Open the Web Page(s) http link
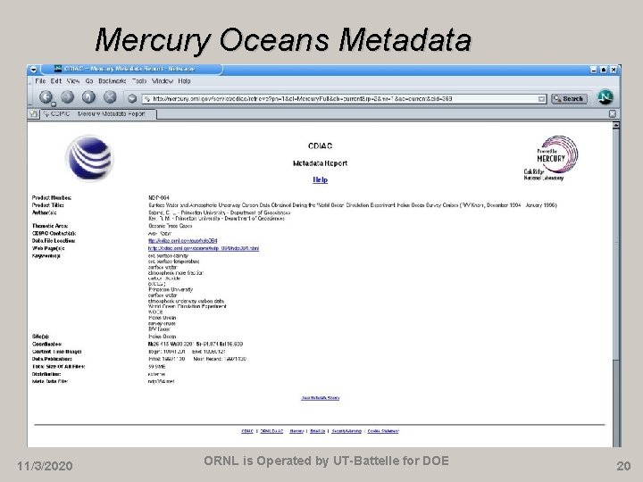643x482 pixels. (x=204, y=248)
